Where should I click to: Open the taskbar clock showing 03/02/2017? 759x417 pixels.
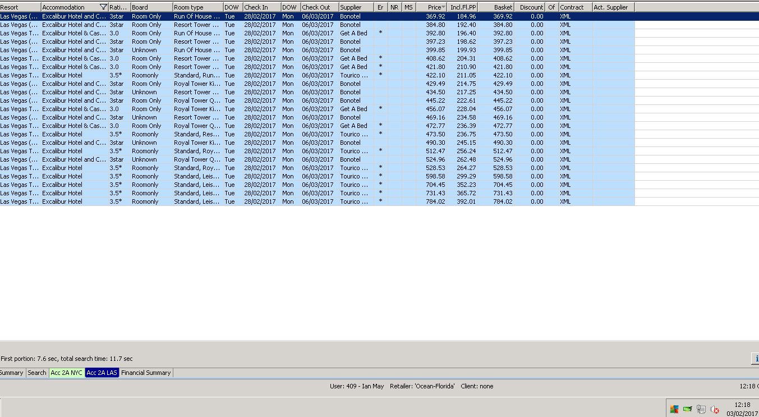(742, 409)
